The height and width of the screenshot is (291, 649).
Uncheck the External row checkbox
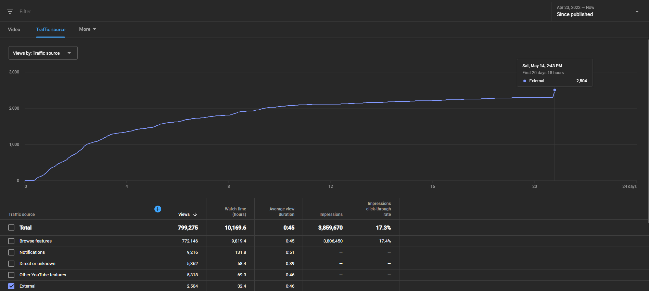pos(11,286)
